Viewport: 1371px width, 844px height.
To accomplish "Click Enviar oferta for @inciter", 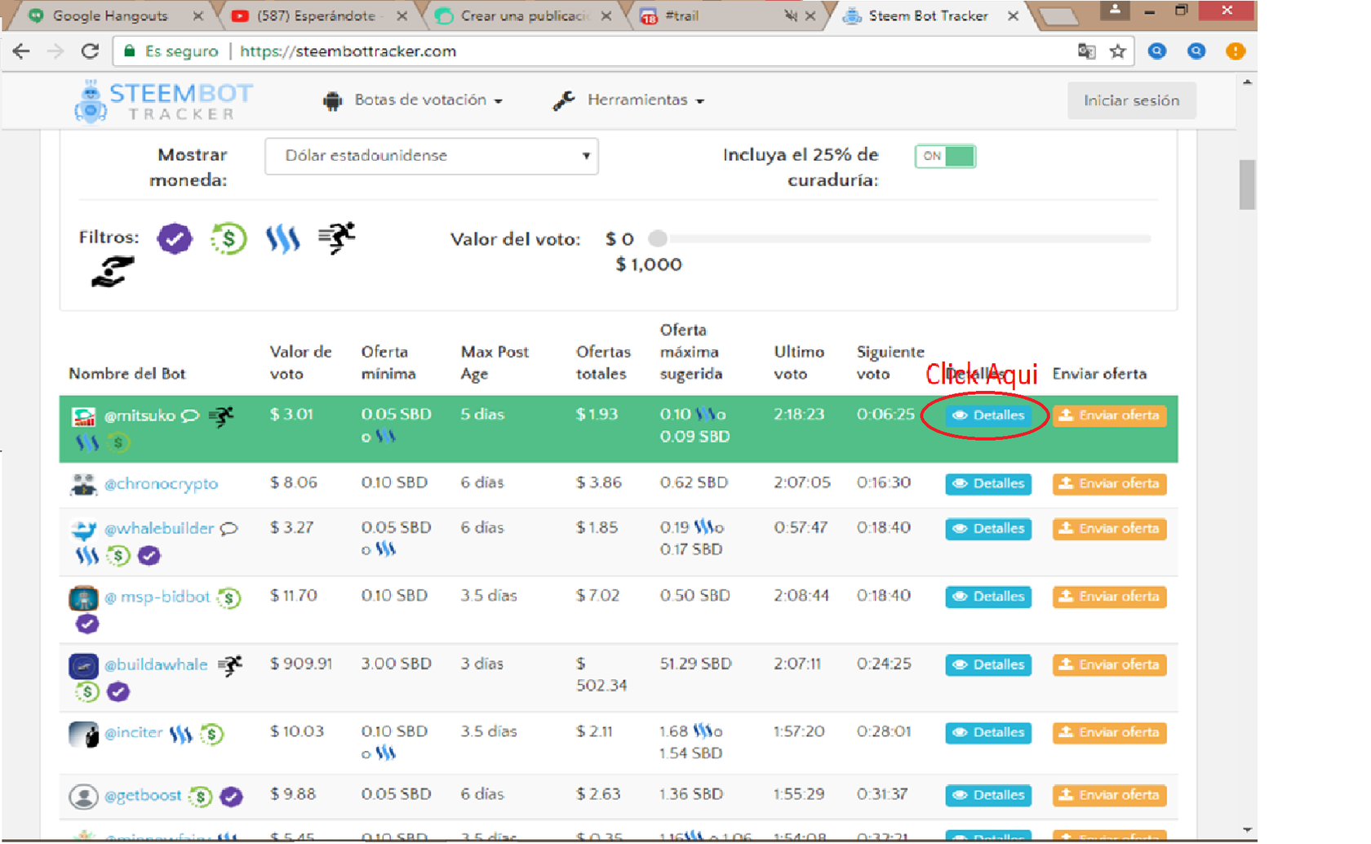I will 1109,733.
